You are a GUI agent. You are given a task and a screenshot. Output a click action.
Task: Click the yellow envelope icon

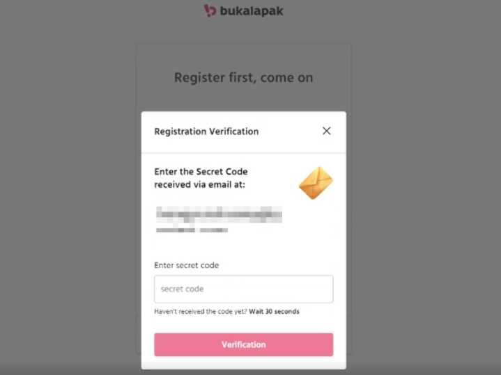316,183
